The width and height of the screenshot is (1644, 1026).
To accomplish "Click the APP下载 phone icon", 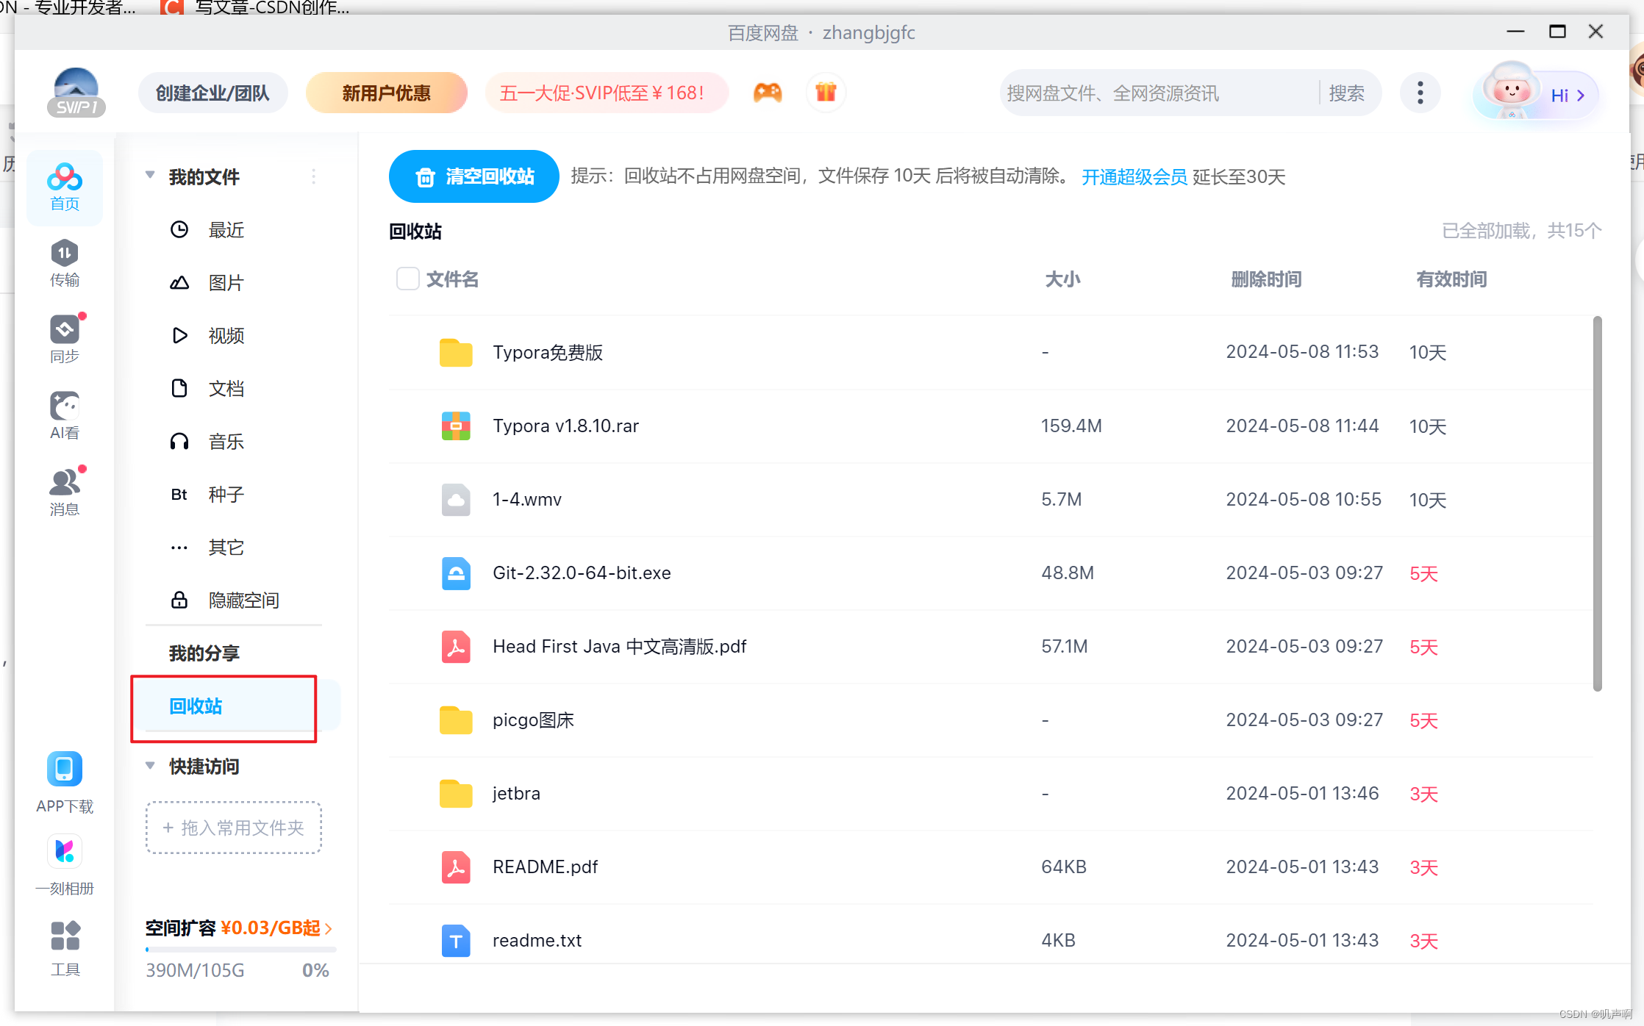I will click(65, 770).
